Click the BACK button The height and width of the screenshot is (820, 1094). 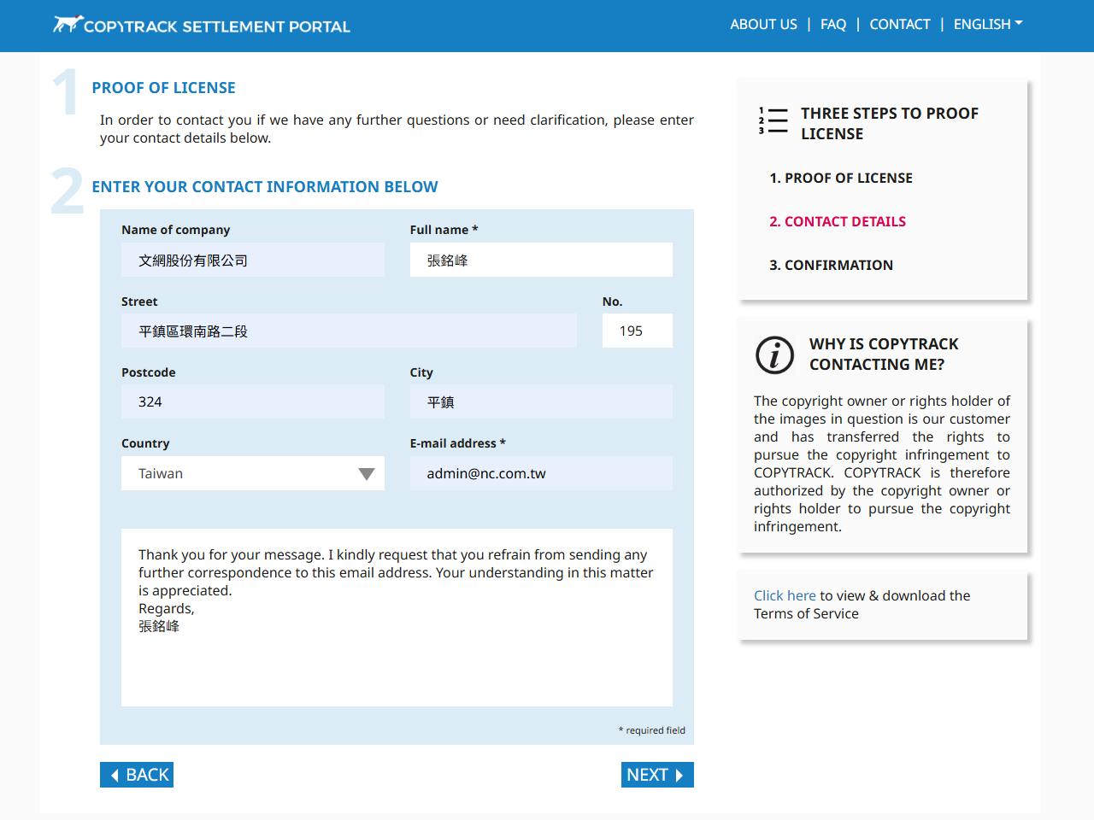(137, 775)
